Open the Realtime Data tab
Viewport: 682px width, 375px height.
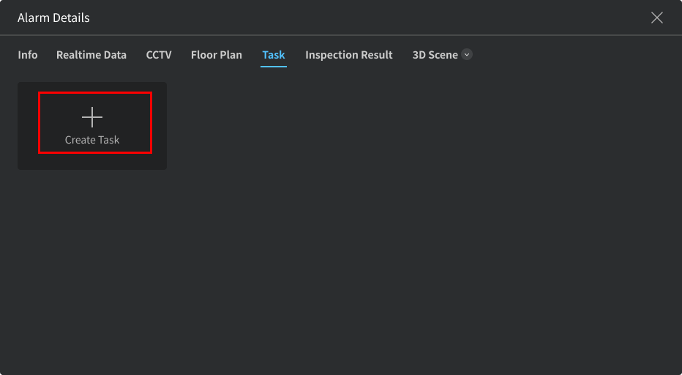click(91, 55)
